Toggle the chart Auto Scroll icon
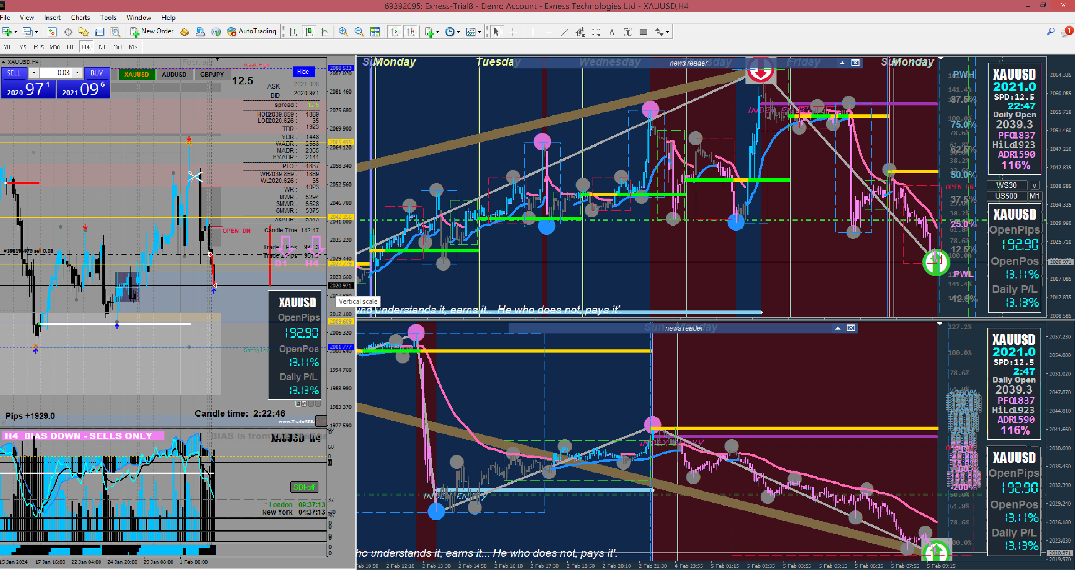1075x571 pixels. 395,32
